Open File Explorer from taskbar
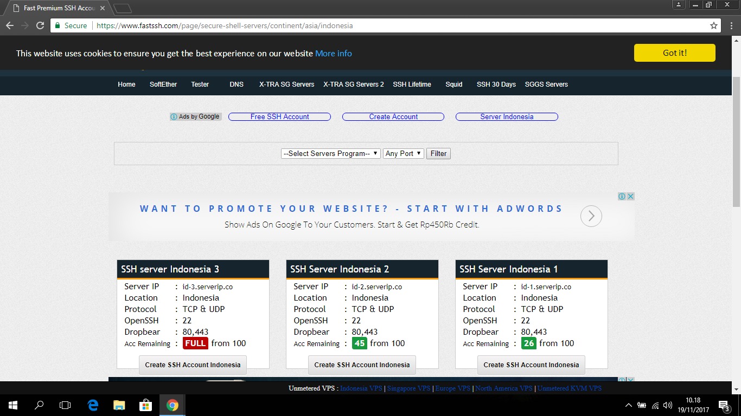This screenshot has height=416, width=741. [x=119, y=405]
